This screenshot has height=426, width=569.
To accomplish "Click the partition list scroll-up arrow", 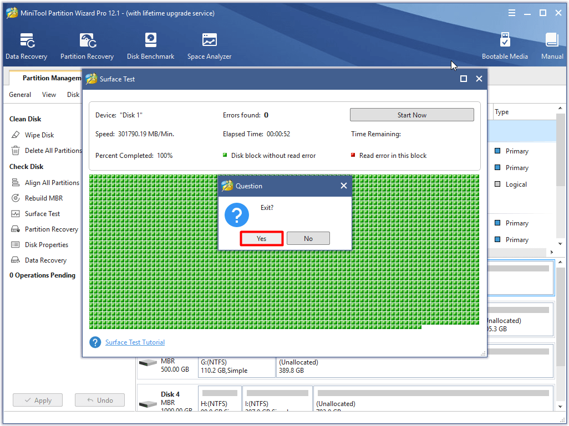I will tap(560, 109).
